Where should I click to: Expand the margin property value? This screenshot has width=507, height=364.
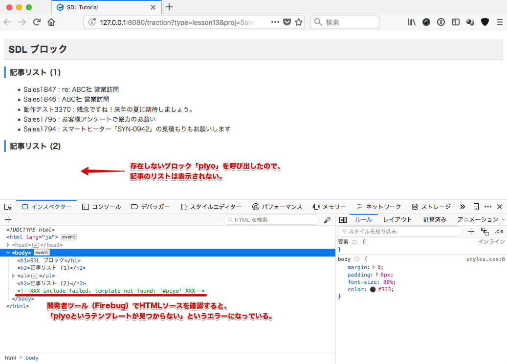374,268
